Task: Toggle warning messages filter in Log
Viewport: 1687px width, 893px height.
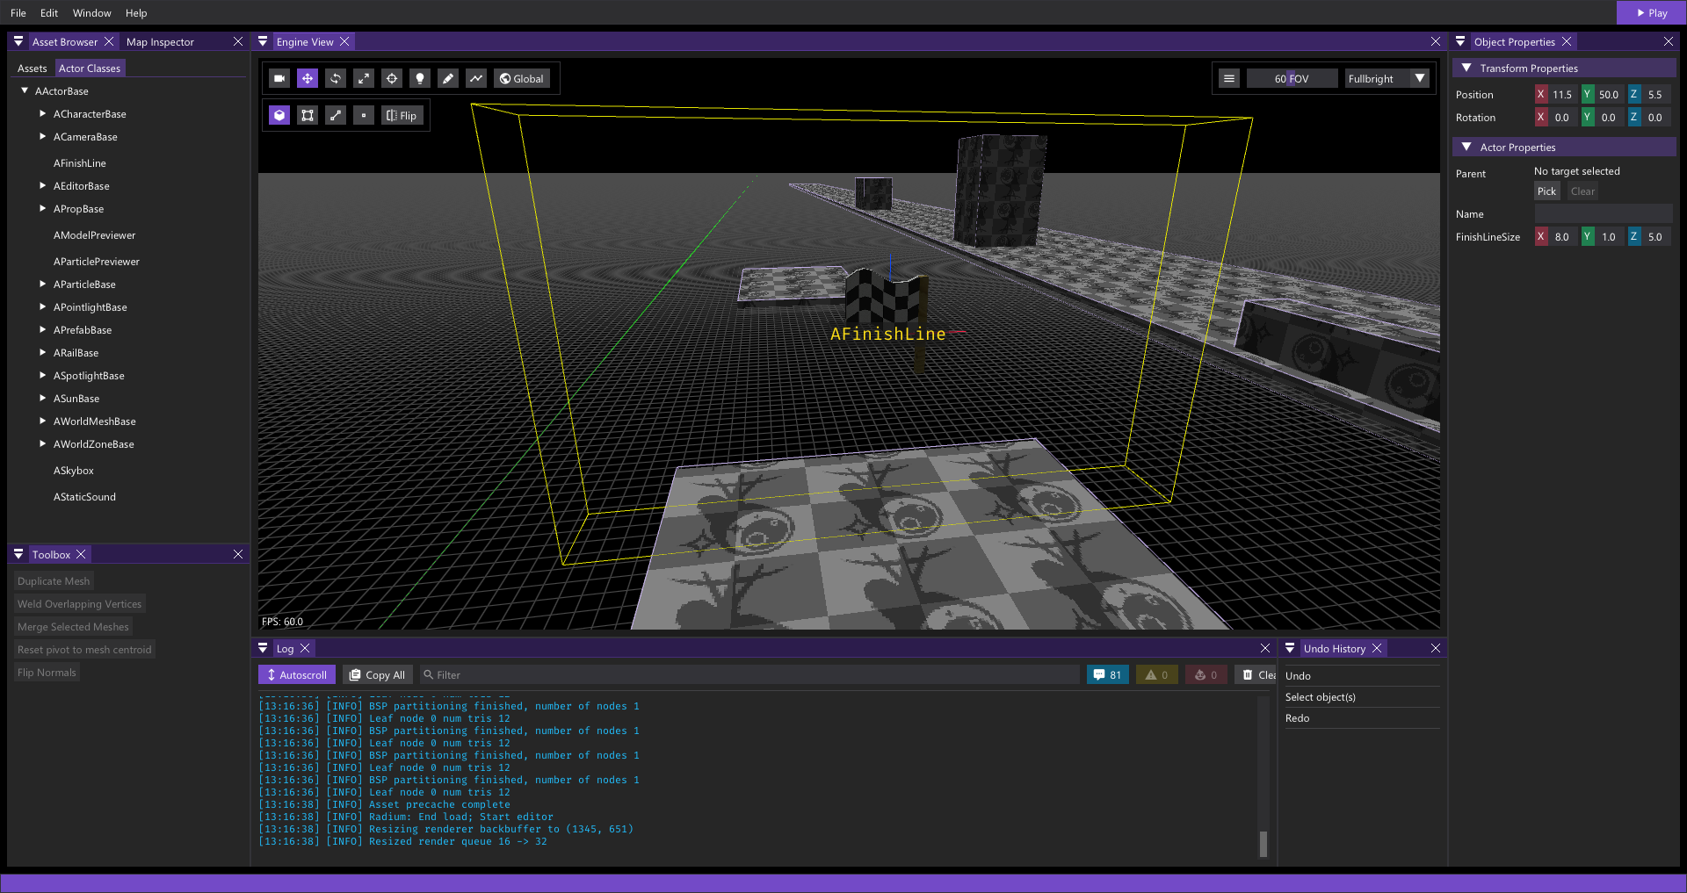Action: pos(1156,675)
